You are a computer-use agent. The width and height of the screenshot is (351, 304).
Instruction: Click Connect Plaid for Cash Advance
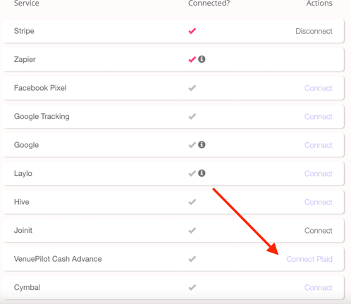tap(309, 259)
